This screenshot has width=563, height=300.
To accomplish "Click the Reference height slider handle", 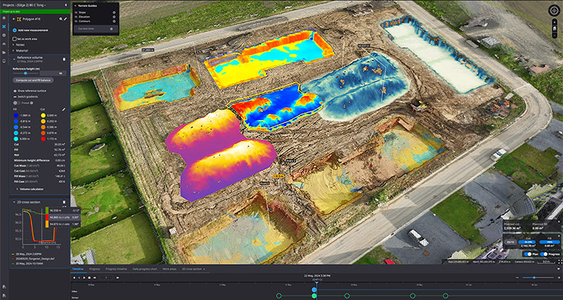I will pos(26,73).
